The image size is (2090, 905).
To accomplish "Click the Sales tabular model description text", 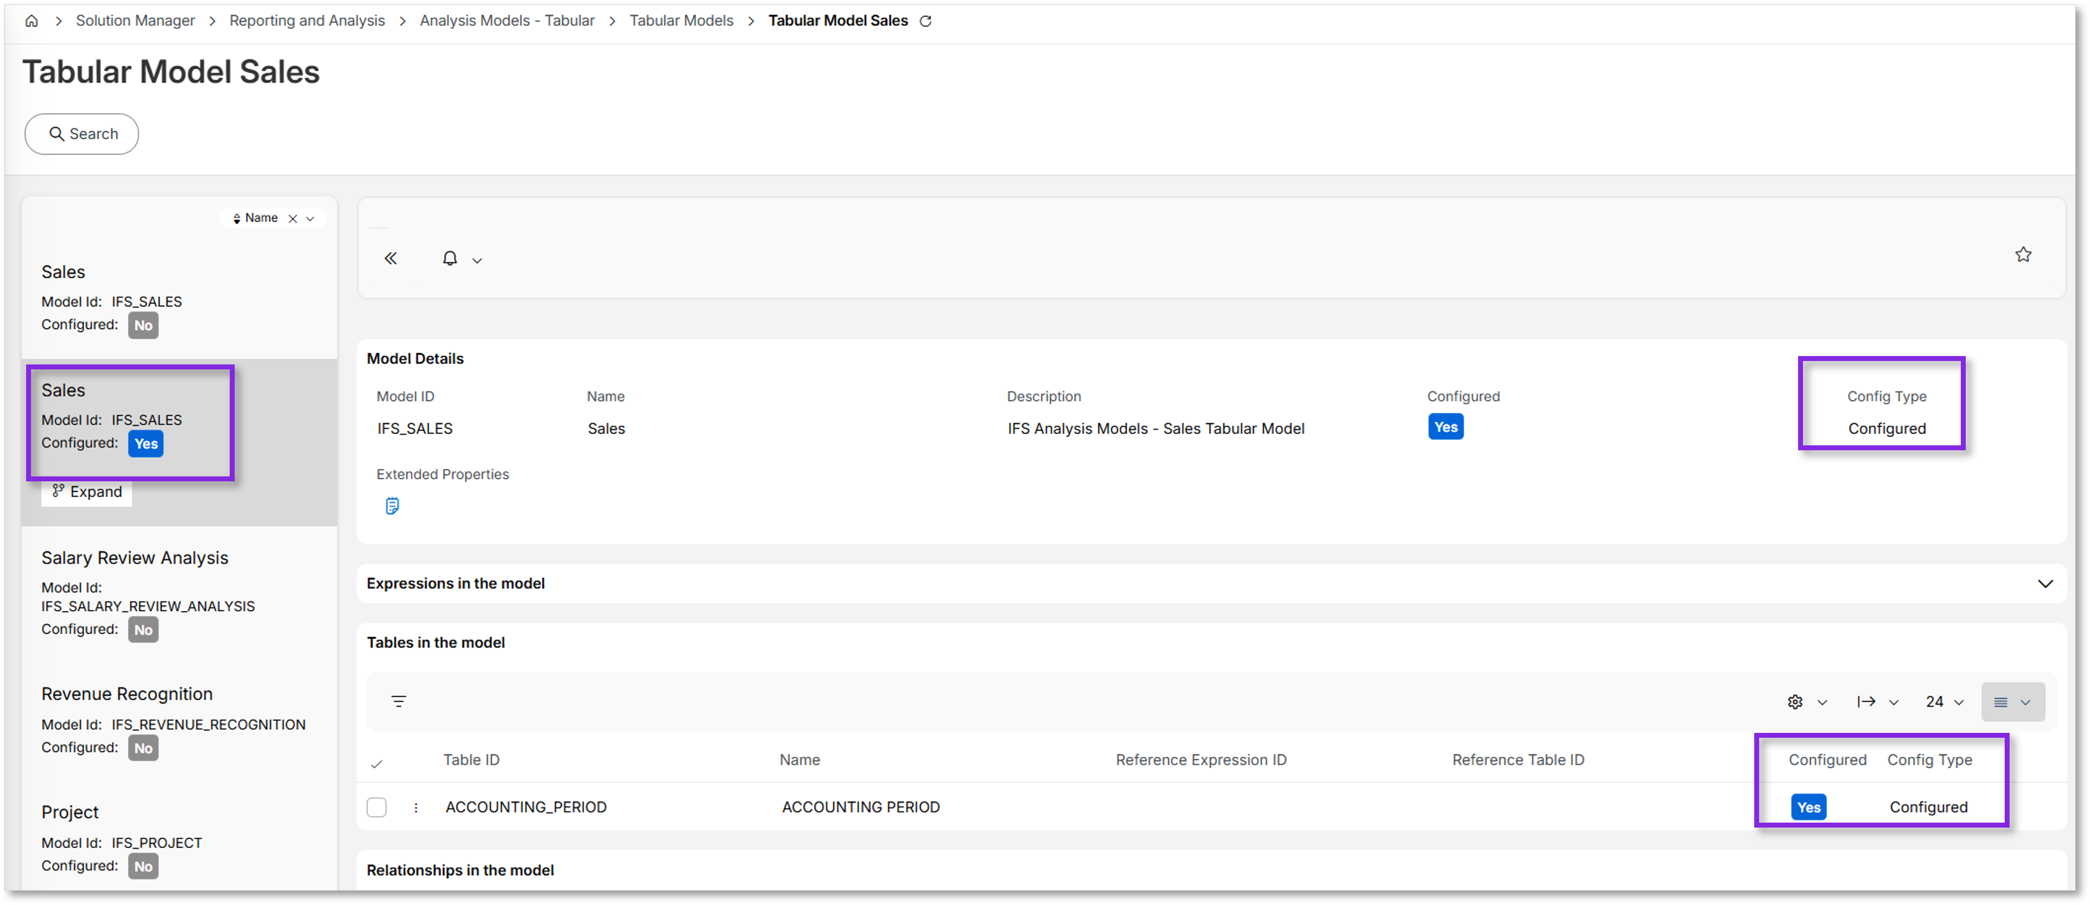I will point(1155,429).
